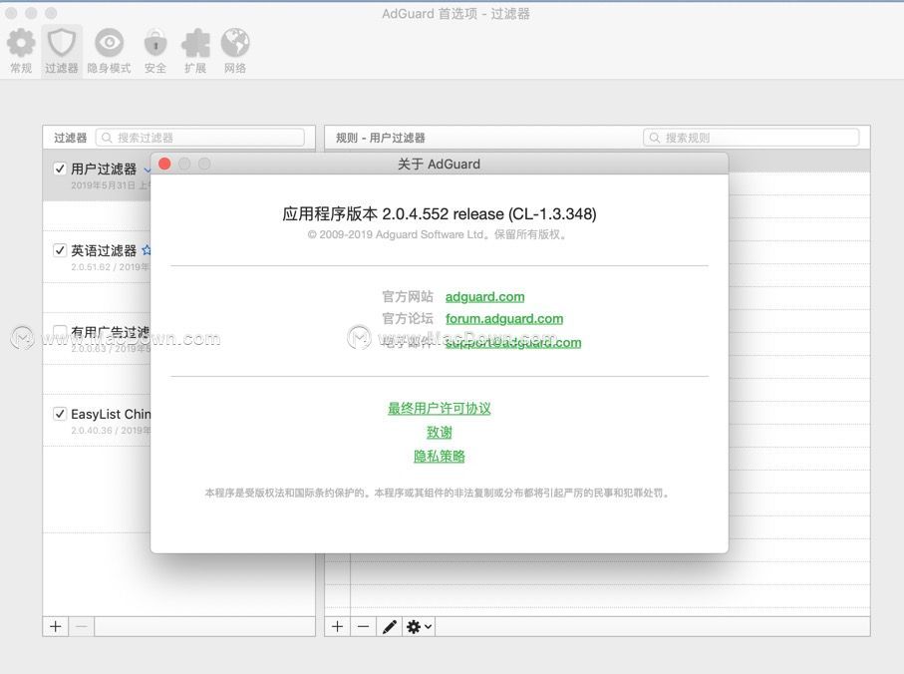This screenshot has width=904, height=674.
Task: Select the 英语过滤器 filter row
Action: click(x=97, y=257)
